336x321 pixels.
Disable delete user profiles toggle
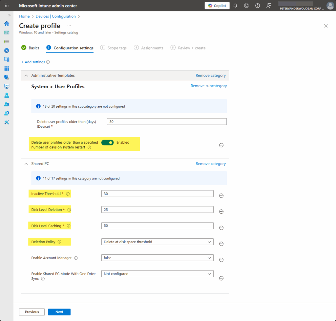107,142
